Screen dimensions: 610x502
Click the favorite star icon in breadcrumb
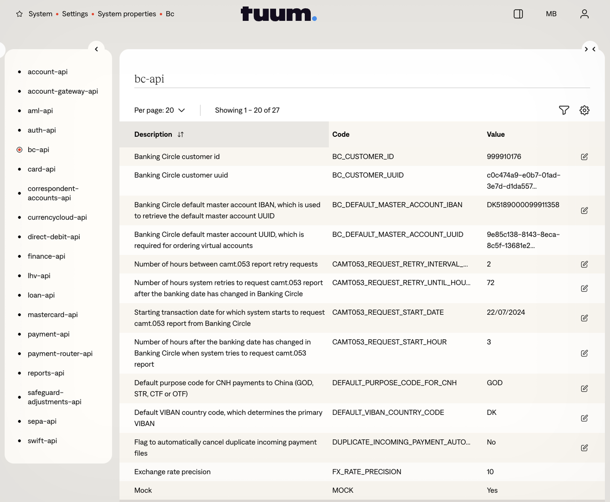pyautogui.click(x=19, y=14)
